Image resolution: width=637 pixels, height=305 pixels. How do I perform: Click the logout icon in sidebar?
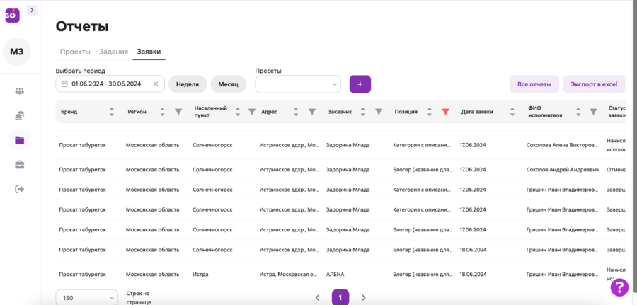click(19, 189)
